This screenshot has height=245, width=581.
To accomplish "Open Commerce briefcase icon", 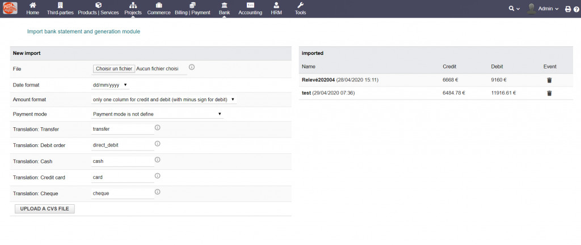I will 159,5.
